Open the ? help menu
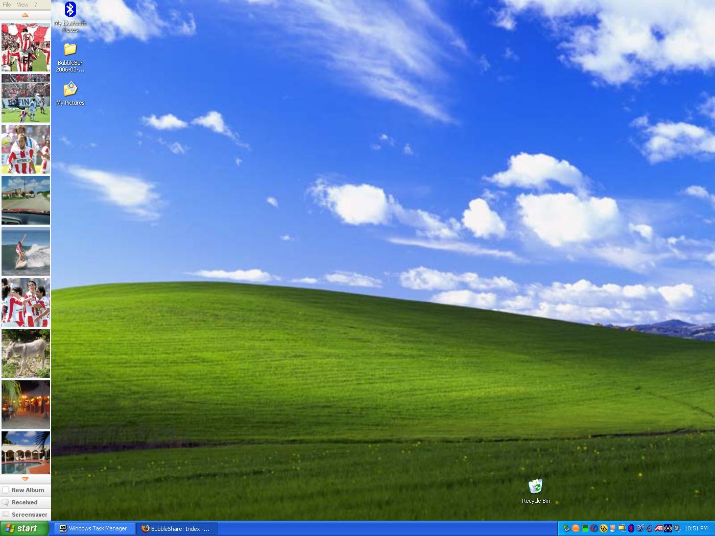715x536 pixels. click(36, 5)
